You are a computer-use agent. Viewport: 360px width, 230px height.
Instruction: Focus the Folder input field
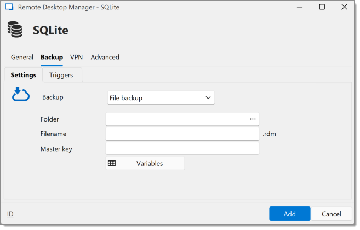pyautogui.click(x=182, y=119)
